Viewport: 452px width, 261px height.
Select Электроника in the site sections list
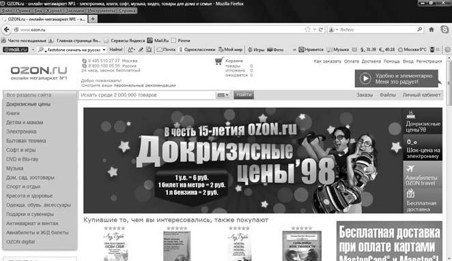point(21,132)
